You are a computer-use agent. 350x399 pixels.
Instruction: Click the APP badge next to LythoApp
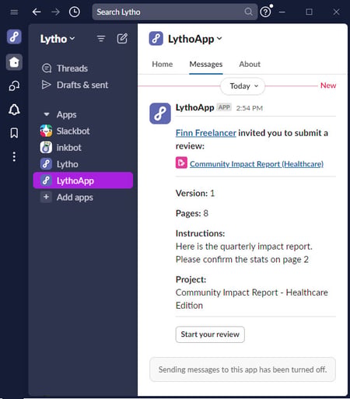point(224,107)
